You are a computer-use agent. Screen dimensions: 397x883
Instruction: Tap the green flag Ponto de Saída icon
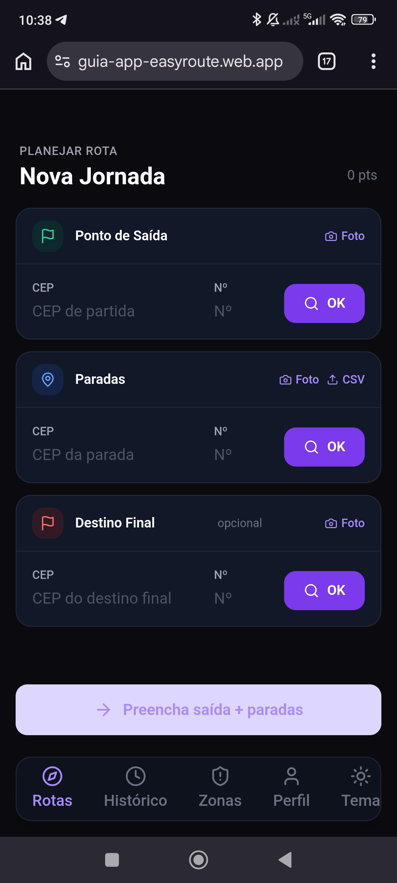[x=48, y=236]
